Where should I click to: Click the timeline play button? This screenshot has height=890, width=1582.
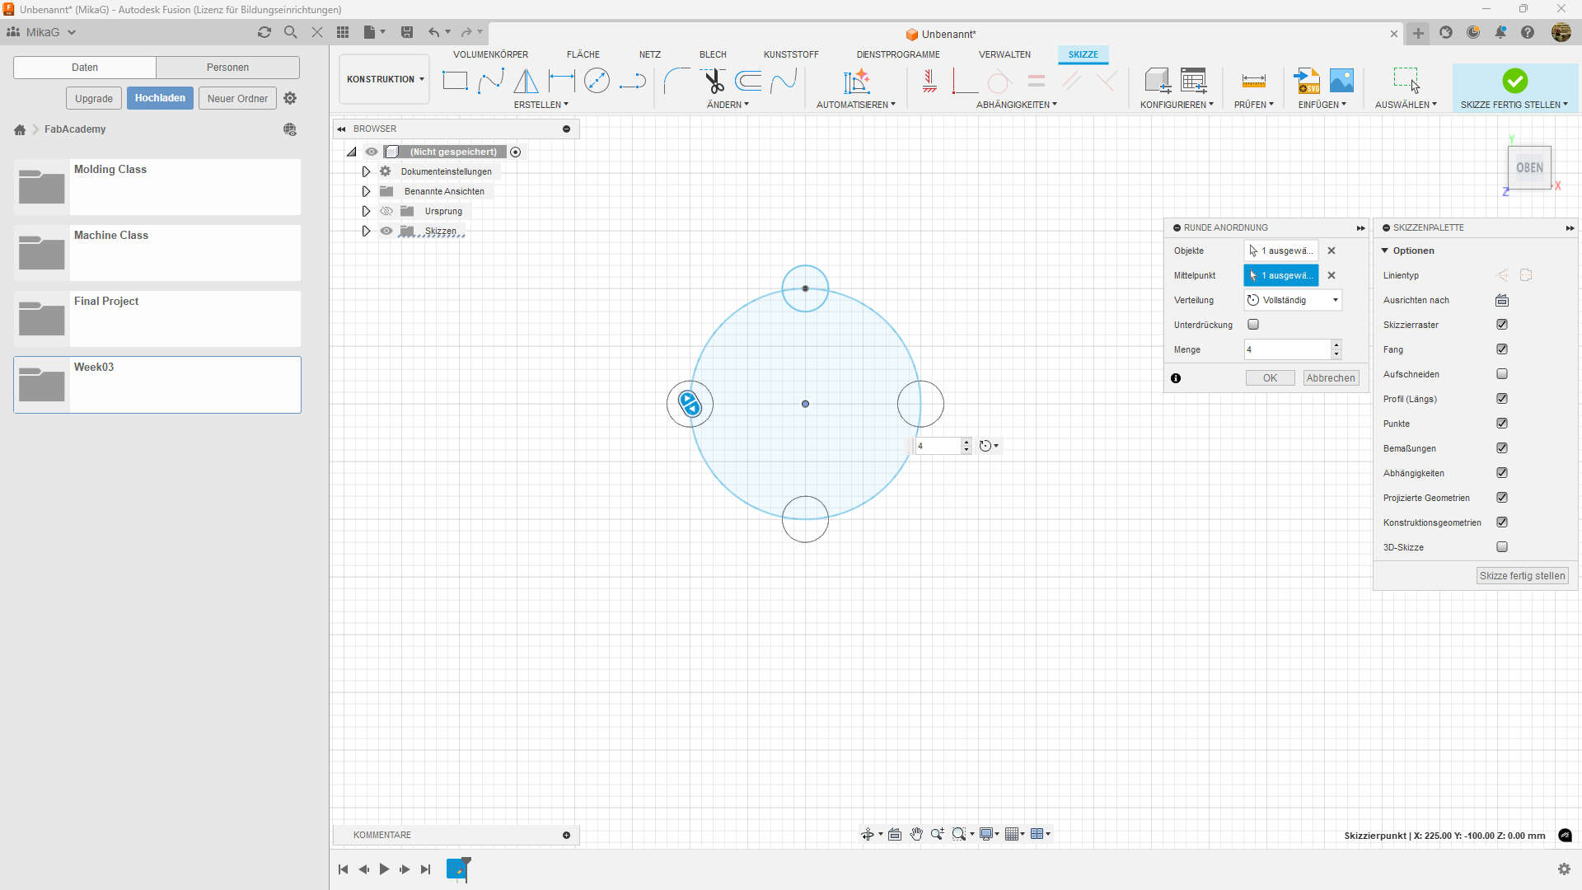[x=384, y=869]
